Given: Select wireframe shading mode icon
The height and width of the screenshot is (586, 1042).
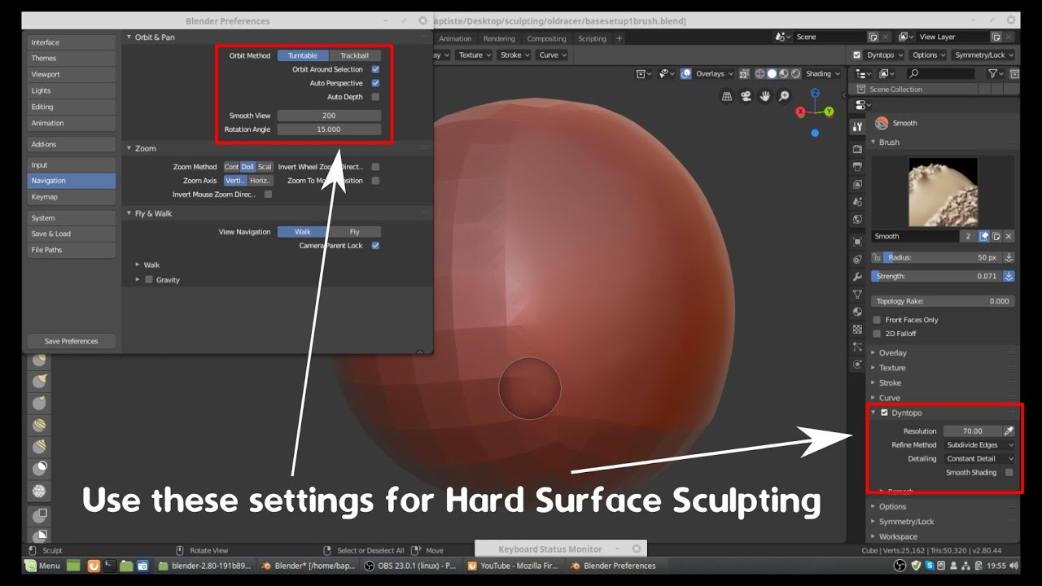Looking at the screenshot, I should point(760,73).
